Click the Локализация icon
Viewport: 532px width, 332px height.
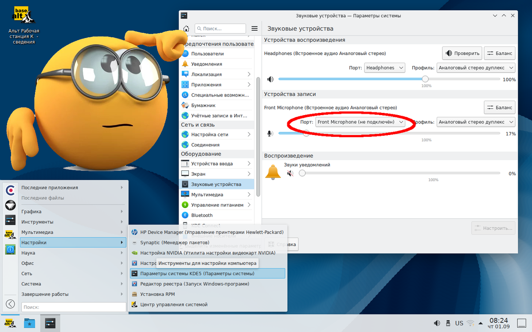(185, 74)
